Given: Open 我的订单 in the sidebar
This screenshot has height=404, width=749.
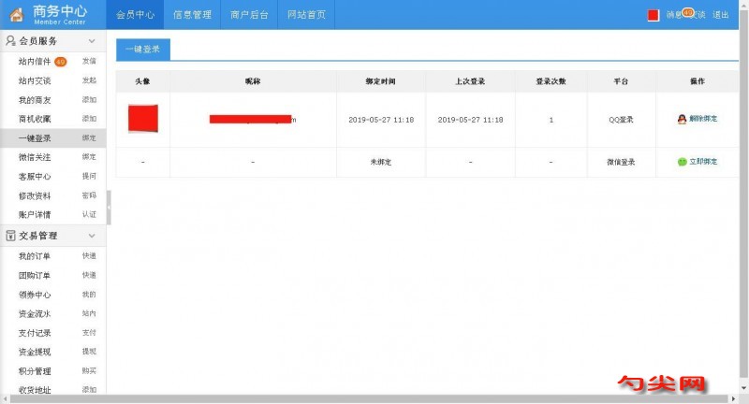Looking at the screenshot, I should tap(35, 255).
